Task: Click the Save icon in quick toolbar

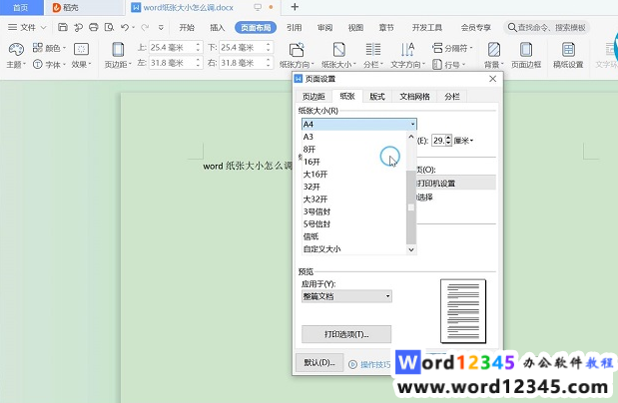Action: click(x=63, y=27)
